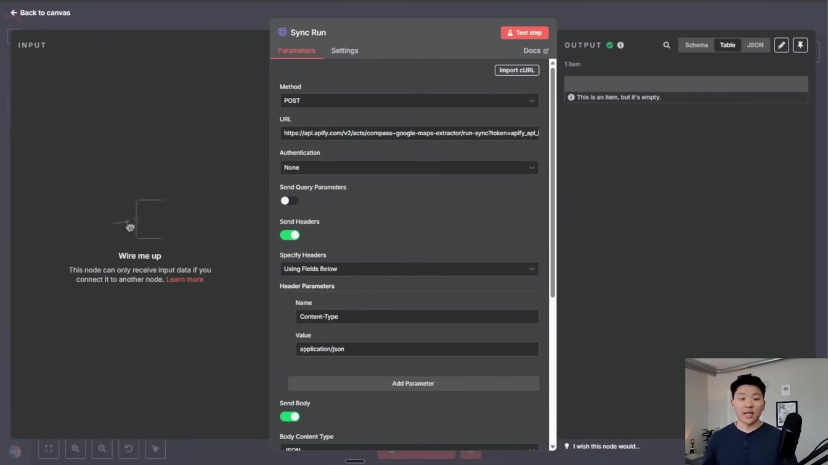
Task: Click the Import cURL button
Action: click(516, 70)
